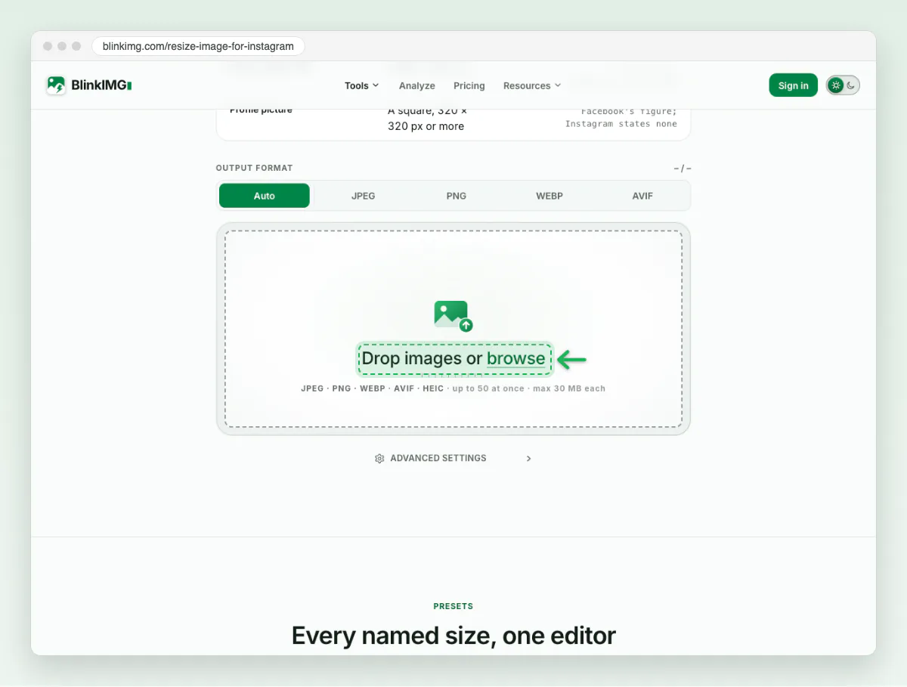The height and width of the screenshot is (687, 907).
Task: Click the BlinkIMG logo icon
Action: point(56,85)
